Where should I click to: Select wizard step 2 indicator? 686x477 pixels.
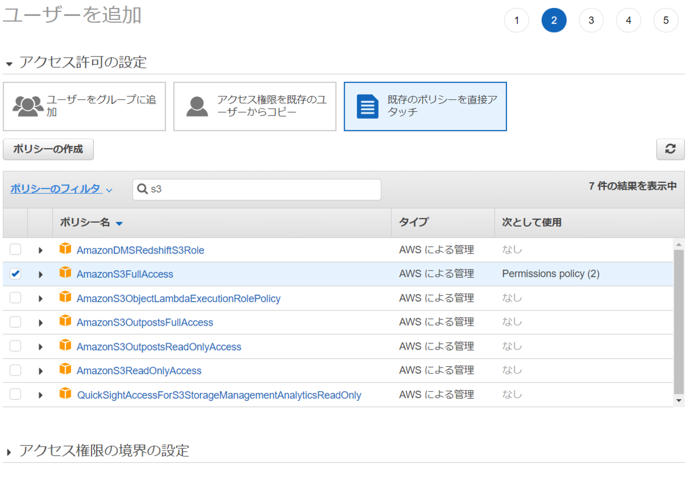click(554, 21)
